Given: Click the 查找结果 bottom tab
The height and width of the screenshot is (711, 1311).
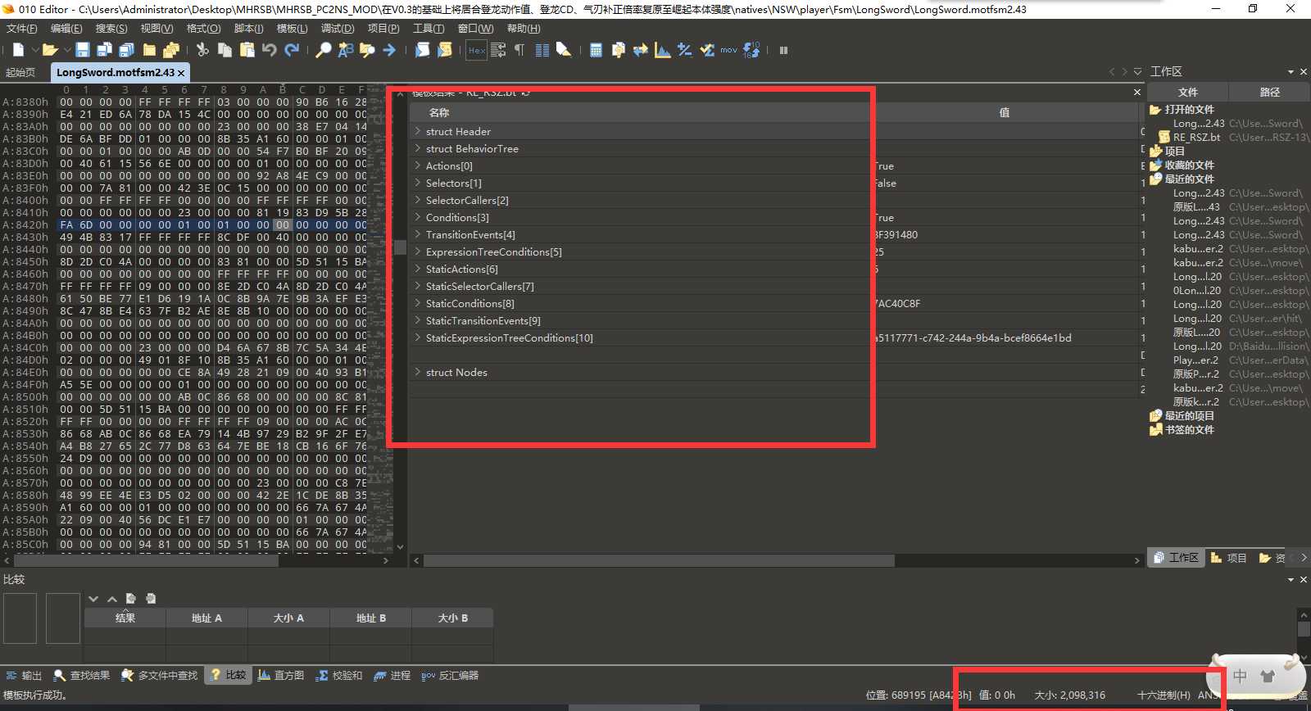Looking at the screenshot, I should pos(81,675).
